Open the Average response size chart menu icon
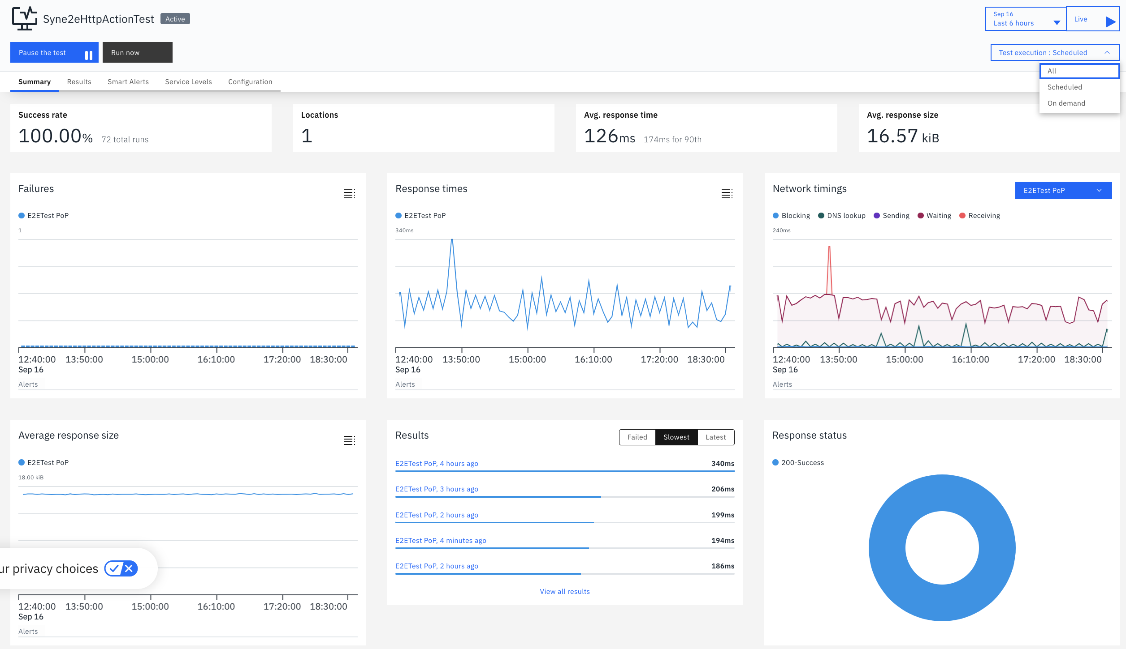Viewport: 1126px width, 649px height. (350, 440)
